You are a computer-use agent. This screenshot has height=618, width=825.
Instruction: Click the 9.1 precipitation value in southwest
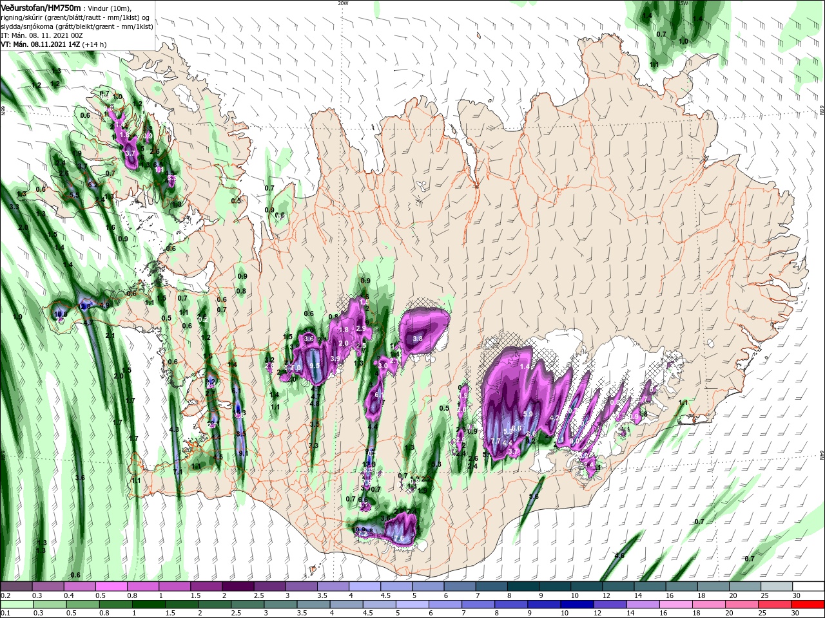point(244,453)
